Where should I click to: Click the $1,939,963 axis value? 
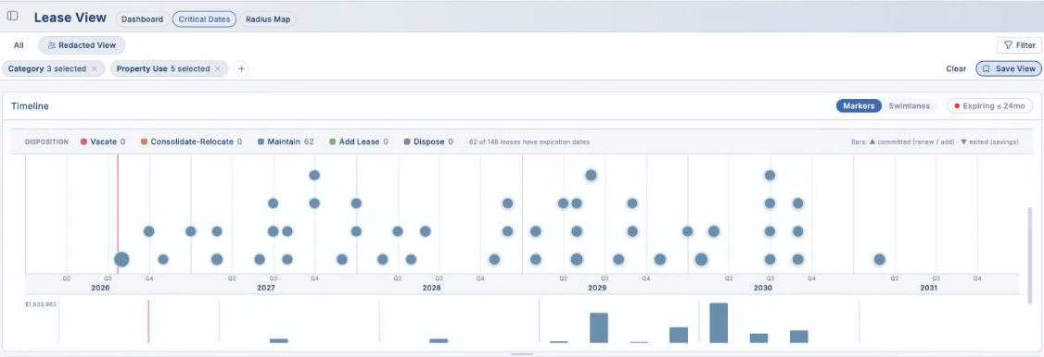pos(42,305)
